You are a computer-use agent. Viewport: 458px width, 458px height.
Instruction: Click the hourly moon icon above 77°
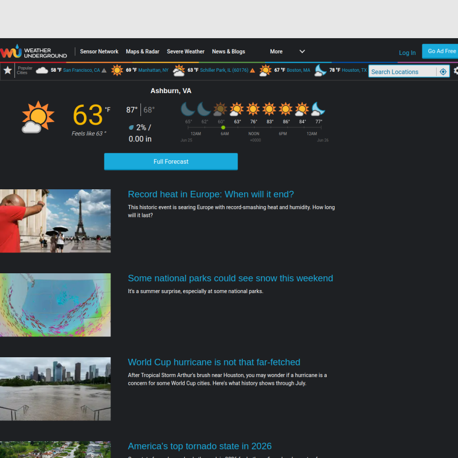click(319, 109)
